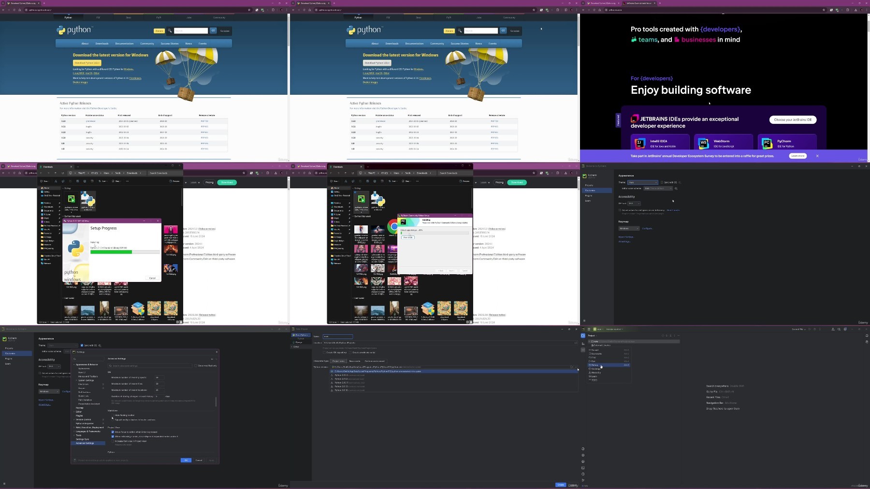Enable Hide floating toolbar checkbox

tap(113, 415)
